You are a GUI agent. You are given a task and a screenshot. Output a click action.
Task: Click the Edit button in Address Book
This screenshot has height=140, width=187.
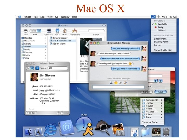[34, 113]
